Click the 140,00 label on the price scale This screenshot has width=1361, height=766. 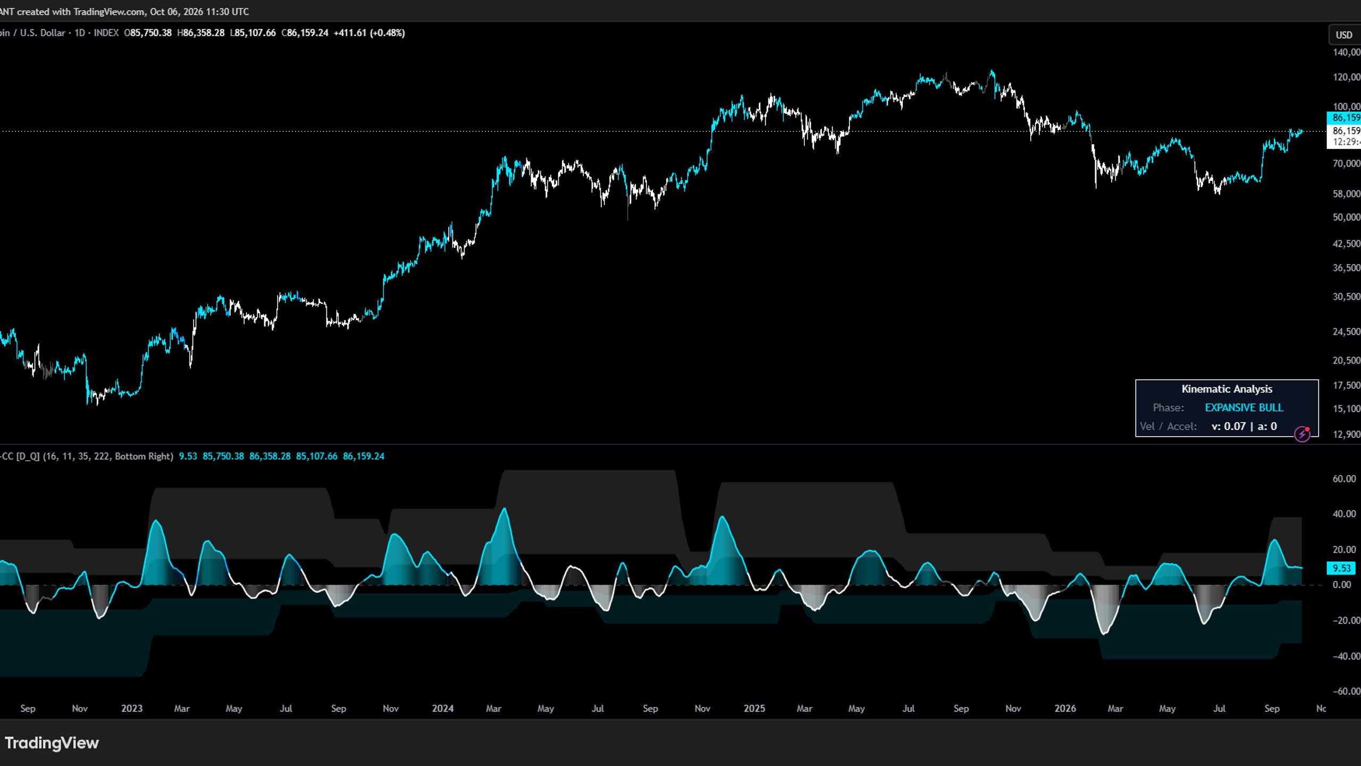pyautogui.click(x=1346, y=52)
